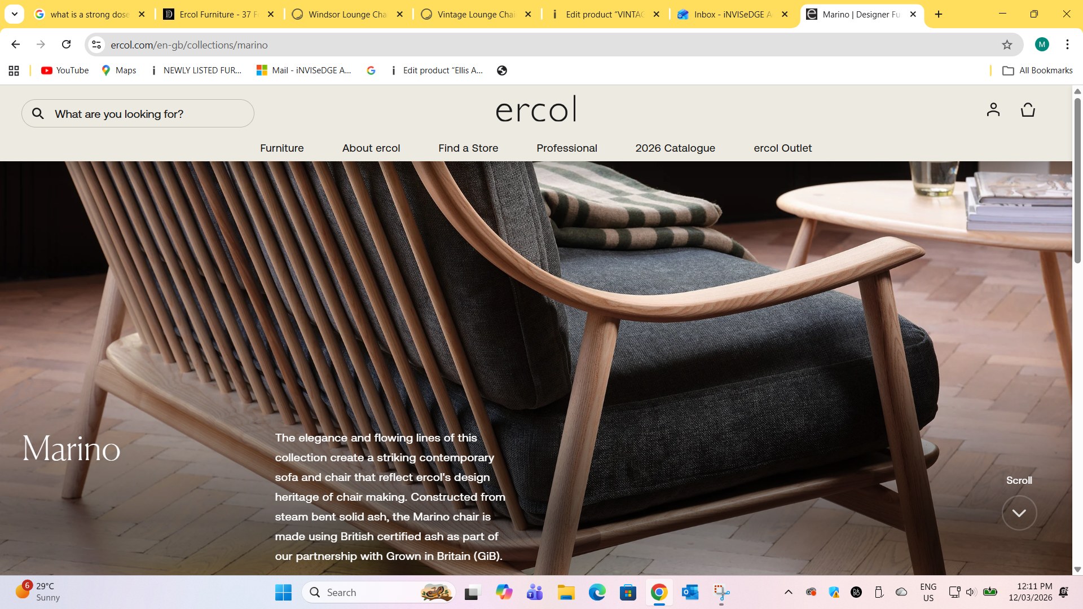Viewport: 1083px width, 609px height.
Task: Reload the page with the refresh icon
Action: tap(67, 45)
